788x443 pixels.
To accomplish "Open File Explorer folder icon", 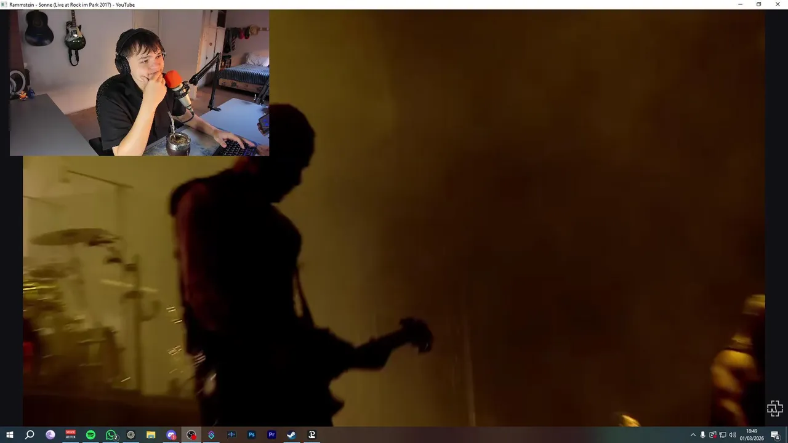I will pos(151,435).
